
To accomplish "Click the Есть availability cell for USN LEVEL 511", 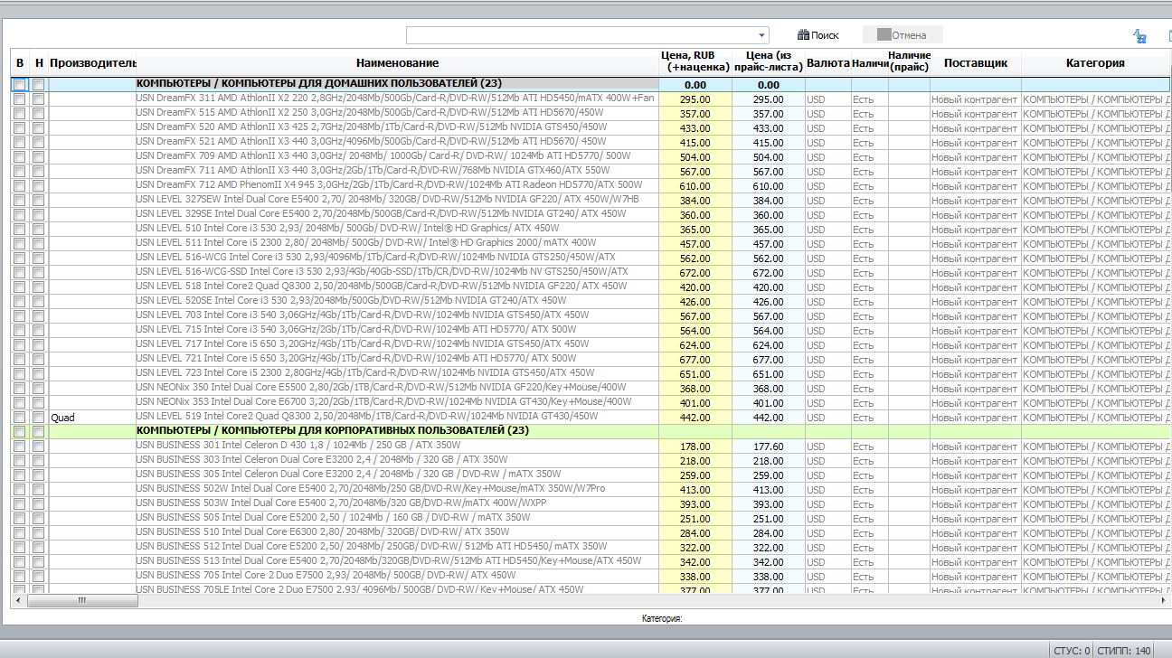I will coord(869,244).
